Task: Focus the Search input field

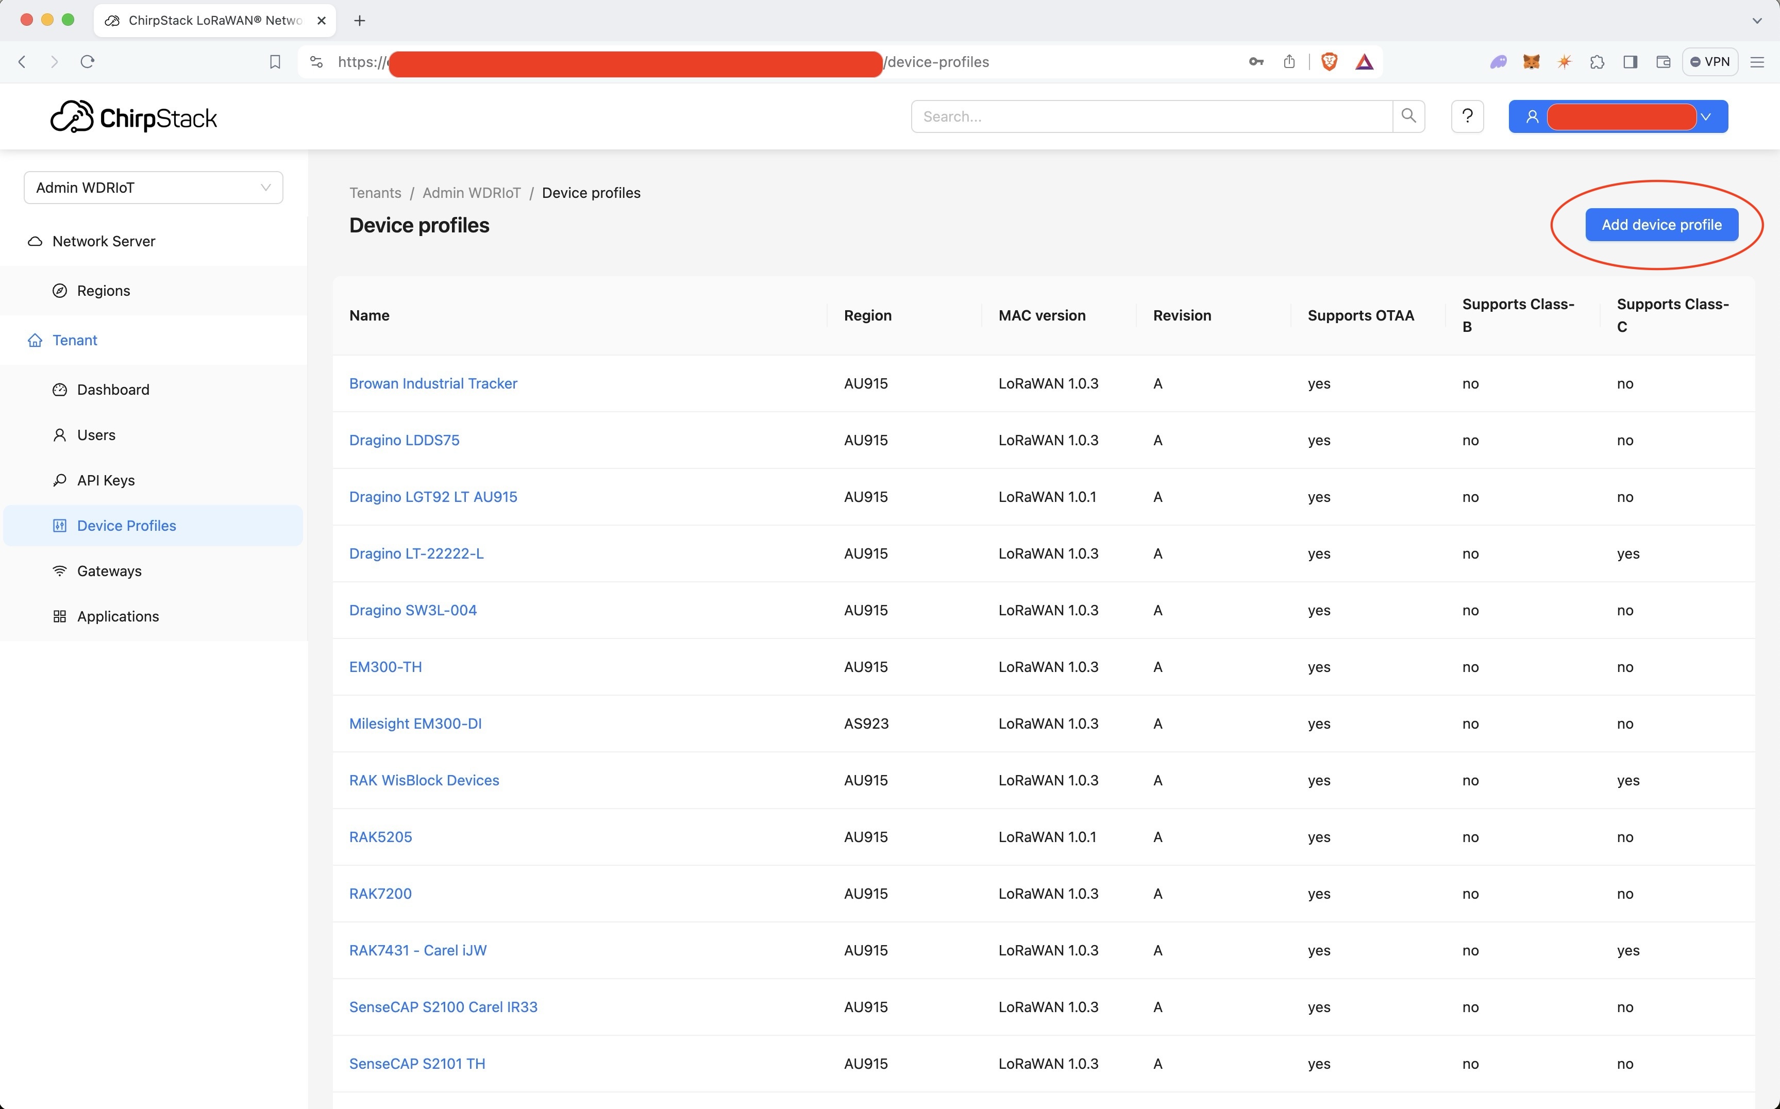Action: (x=1151, y=116)
